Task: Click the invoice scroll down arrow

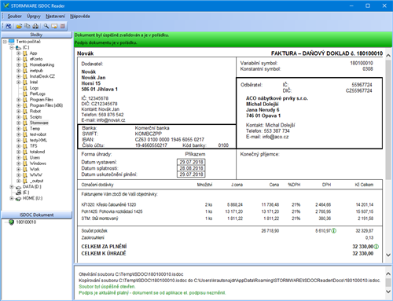Action: click(388, 255)
